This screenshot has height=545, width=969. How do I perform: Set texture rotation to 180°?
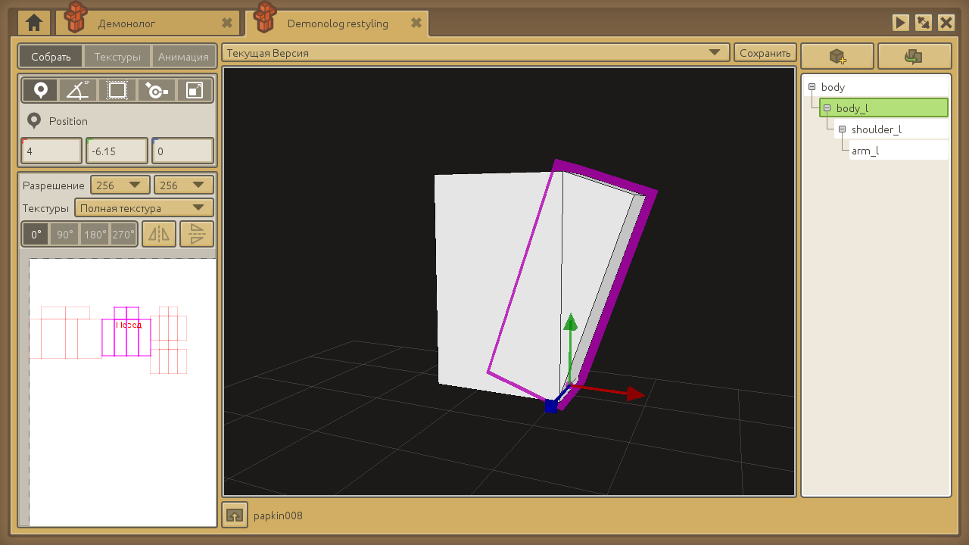click(95, 235)
